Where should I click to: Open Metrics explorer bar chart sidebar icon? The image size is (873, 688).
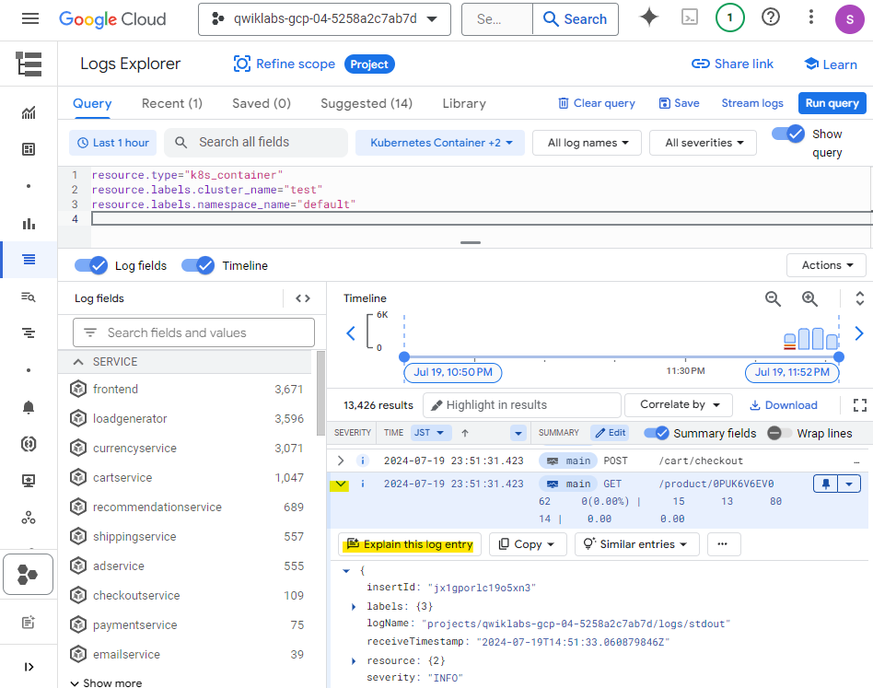29,225
